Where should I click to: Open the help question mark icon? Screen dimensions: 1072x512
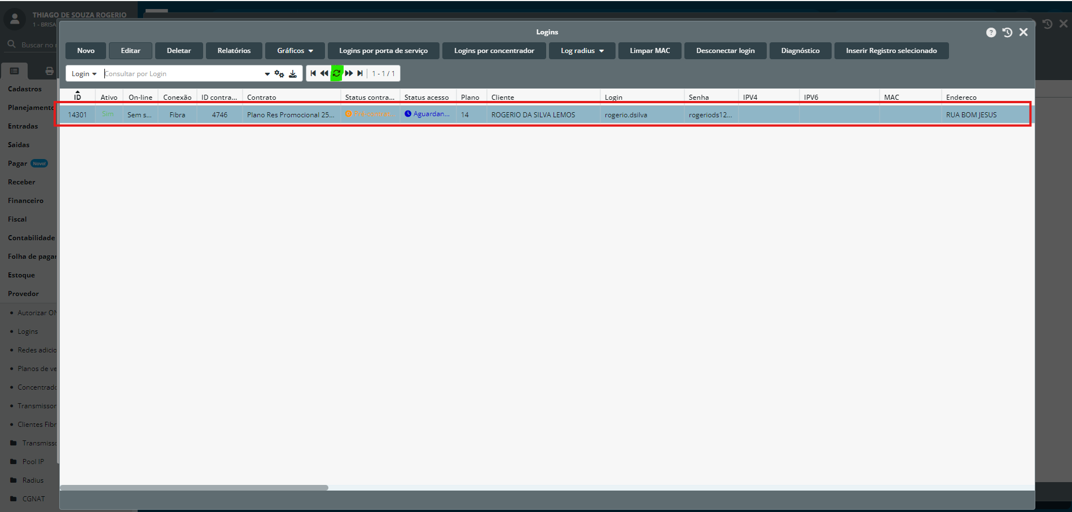(x=991, y=33)
